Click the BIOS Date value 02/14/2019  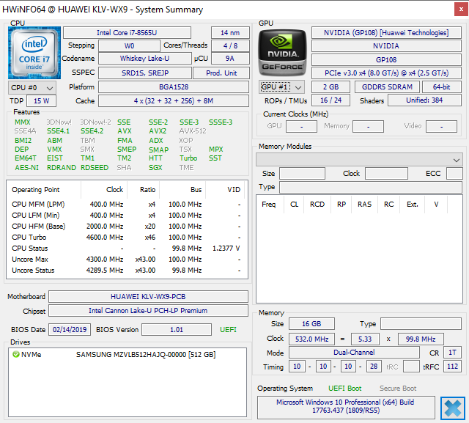[x=70, y=330]
